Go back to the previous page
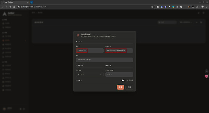The image size is (209, 113). click(x=2, y=7)
